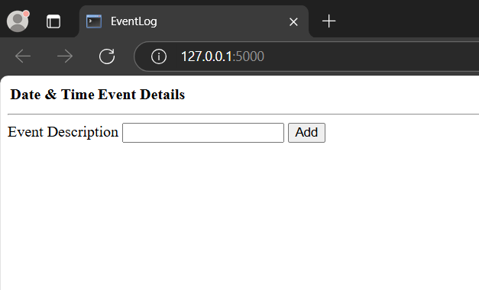
Task: Click the Event Description text field
Action: tap(203, 133)
